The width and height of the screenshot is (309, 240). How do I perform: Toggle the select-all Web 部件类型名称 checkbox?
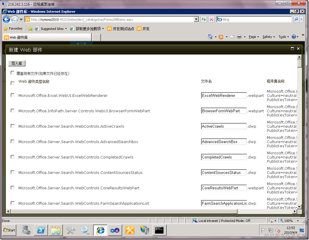[12, 83]
